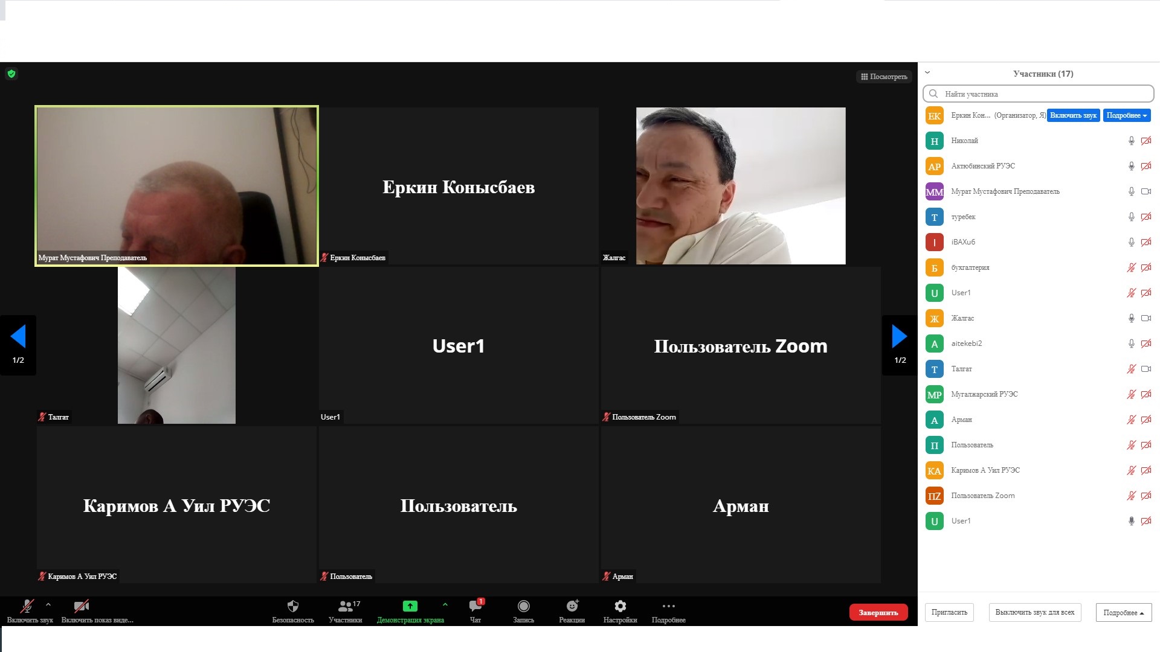Select Актюбинский РУЭС participant row
The height and width of the screenshot is (652, 1160).
coord(1039,166)
